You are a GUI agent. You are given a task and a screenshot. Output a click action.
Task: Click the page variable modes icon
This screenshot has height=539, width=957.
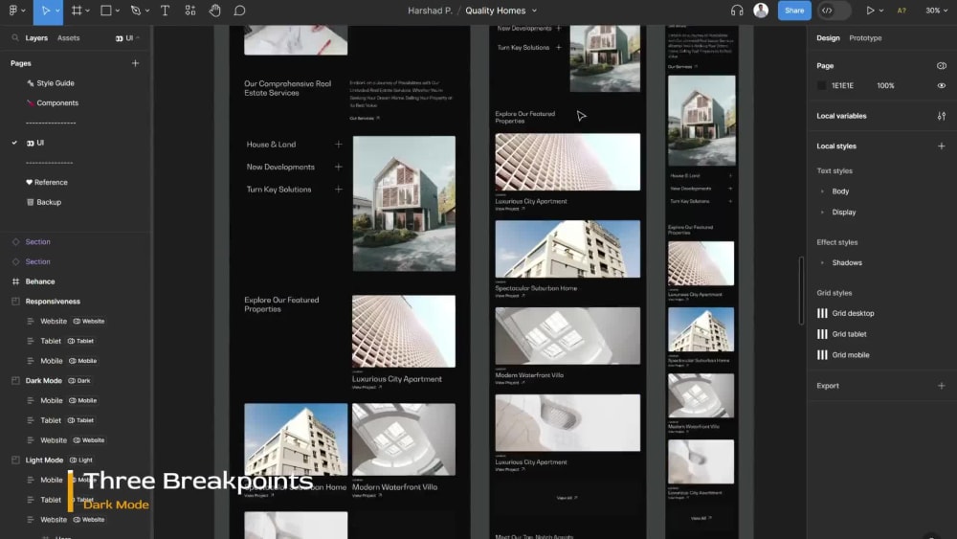point(941,65)
